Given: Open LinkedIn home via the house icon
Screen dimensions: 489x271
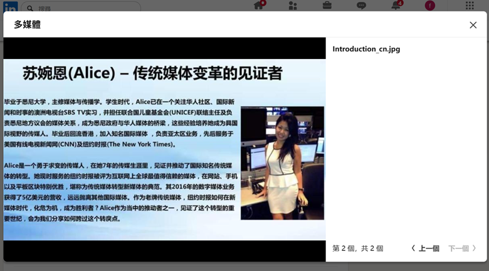Looking at the screenshot, I should pyautogui.click(x=258, y=6).
